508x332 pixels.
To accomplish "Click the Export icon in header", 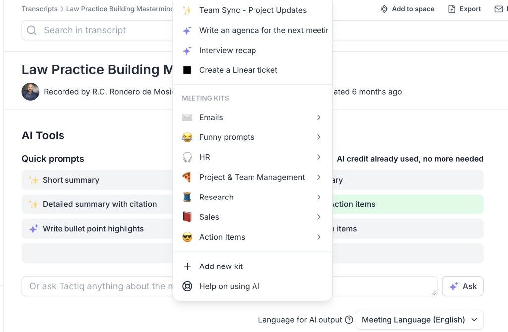I will coord(452,9).
